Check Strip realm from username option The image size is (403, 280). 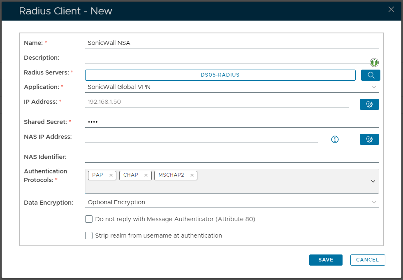(x=89, y=236)
